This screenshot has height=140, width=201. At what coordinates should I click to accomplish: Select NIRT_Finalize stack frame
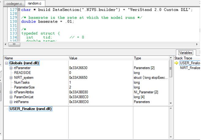coord(190,68)
